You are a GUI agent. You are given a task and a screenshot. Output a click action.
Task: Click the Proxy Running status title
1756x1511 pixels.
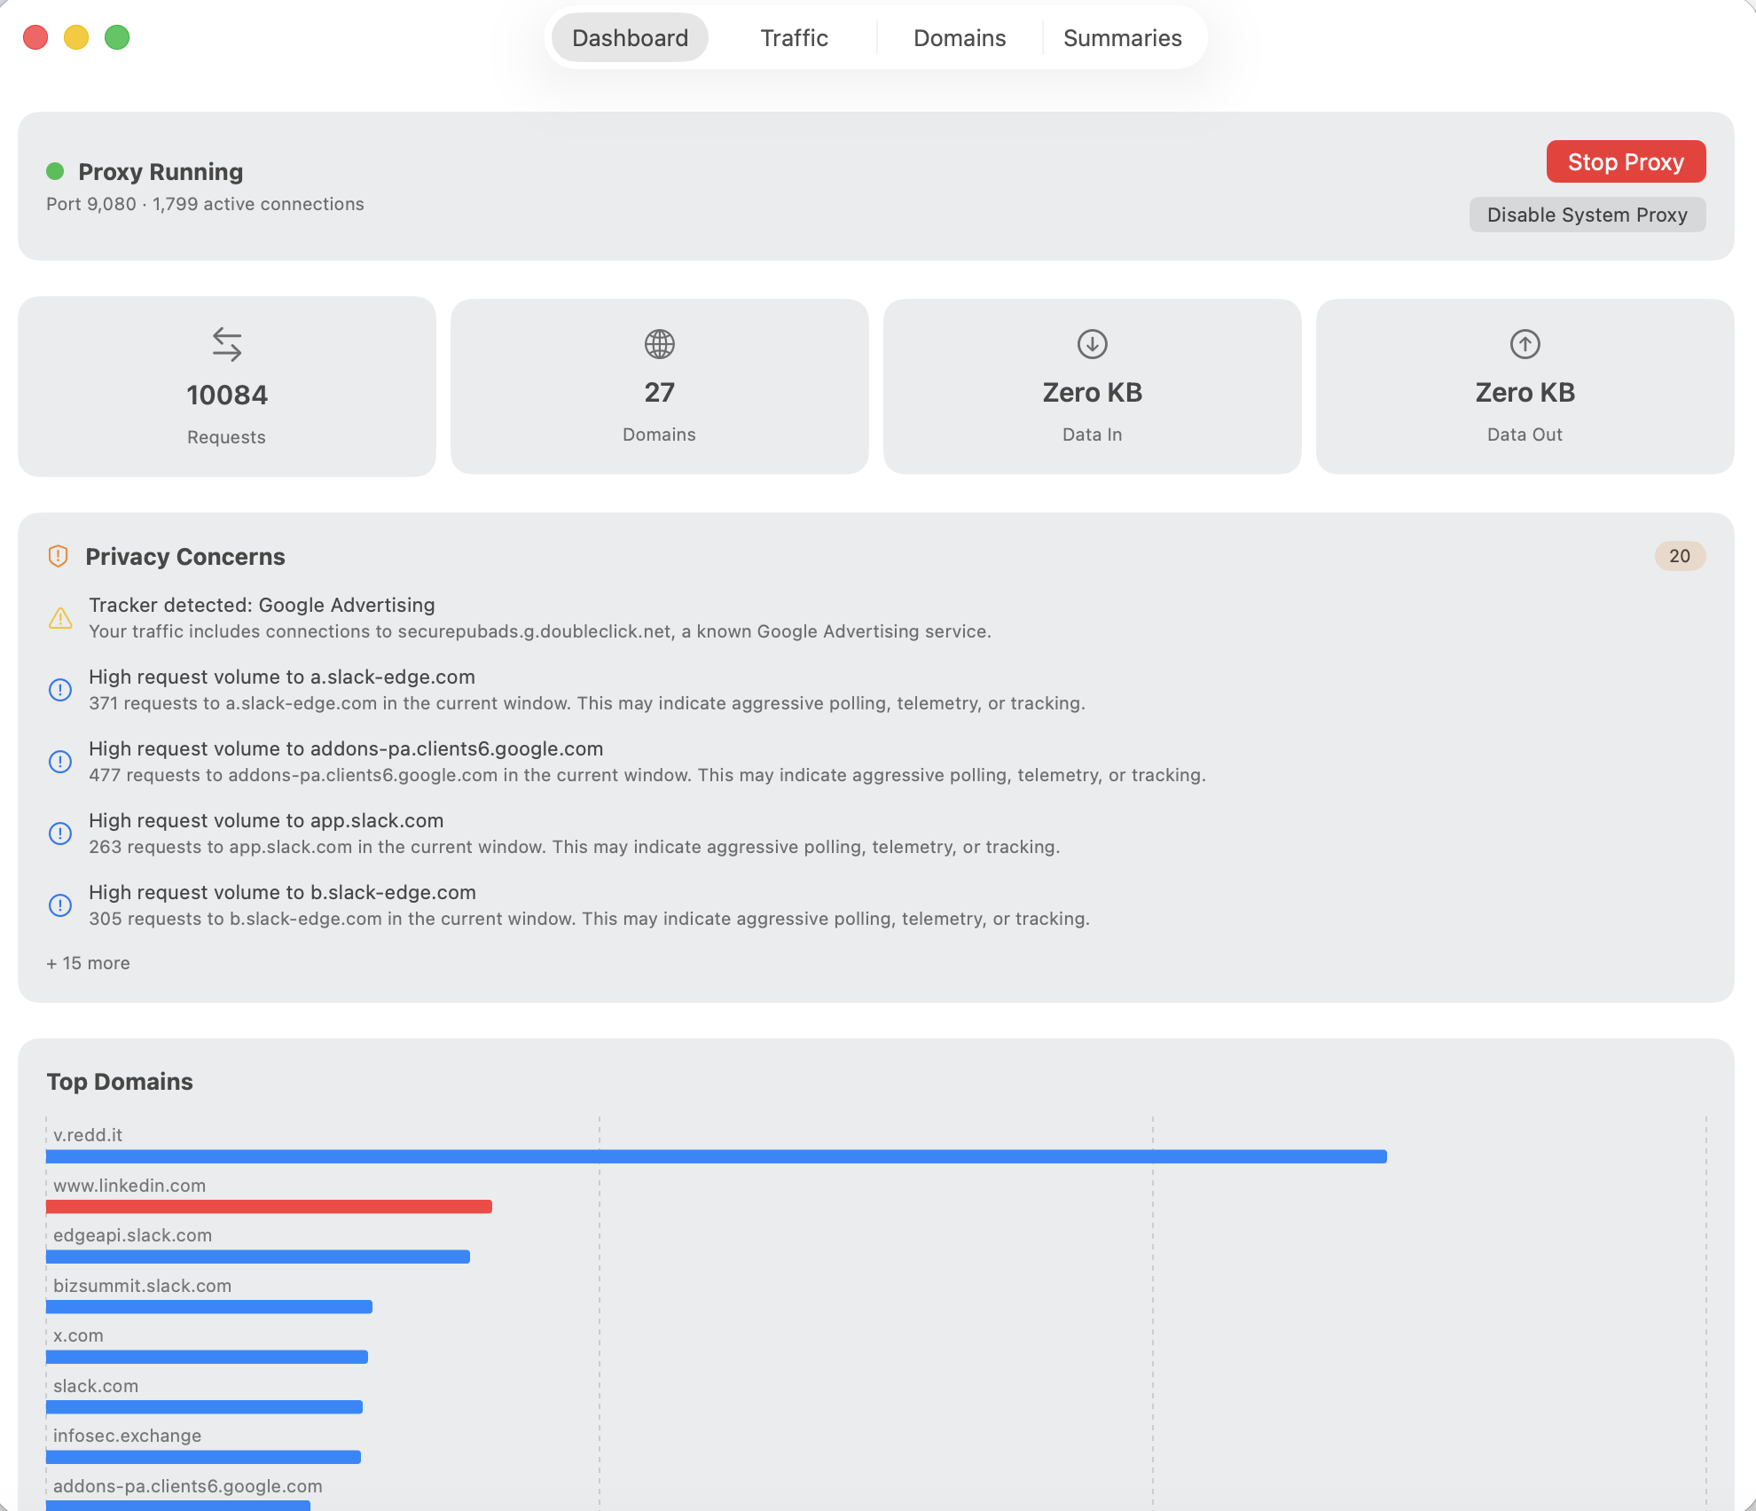(161, 171)
